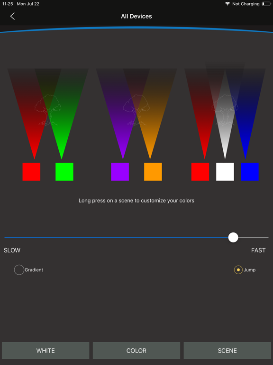Tap the red swatch in red-white-blue scene
This screenshot has height=365, width=273.
click(200, 172)
